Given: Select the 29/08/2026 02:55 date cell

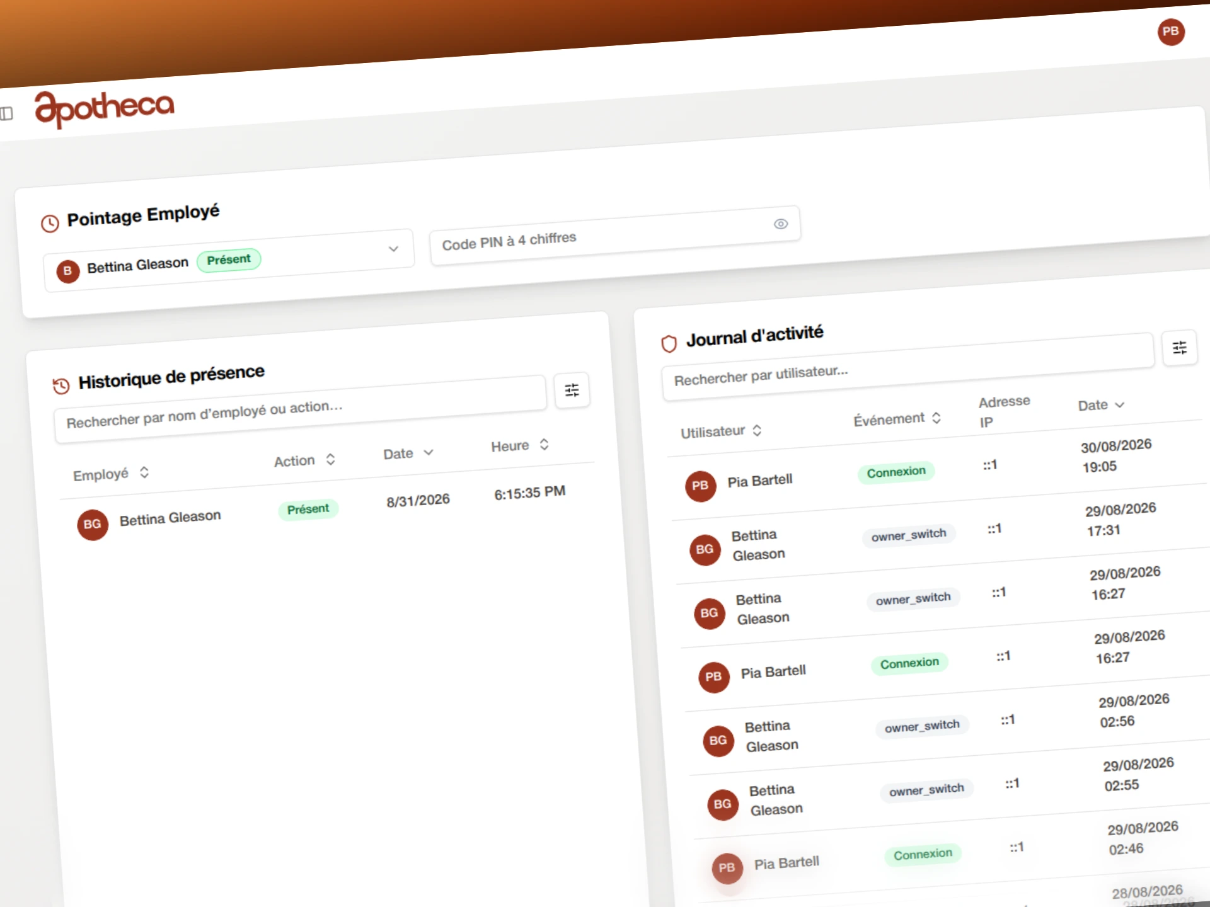Looking at the screenshot, I should (1138, 774).
